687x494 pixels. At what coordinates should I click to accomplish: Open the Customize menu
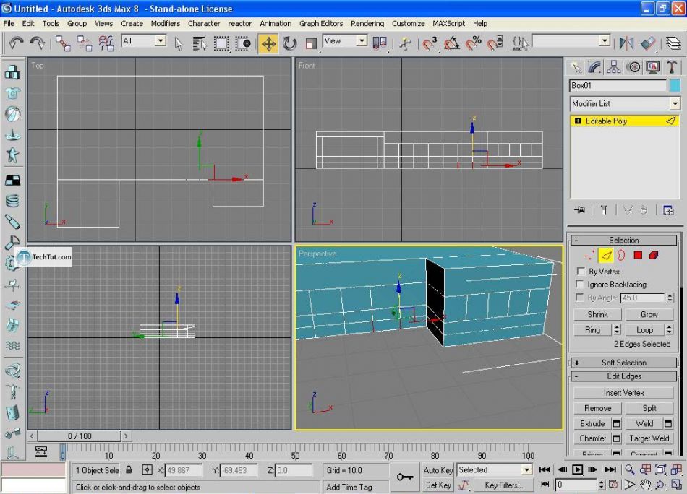click(408, 24)
